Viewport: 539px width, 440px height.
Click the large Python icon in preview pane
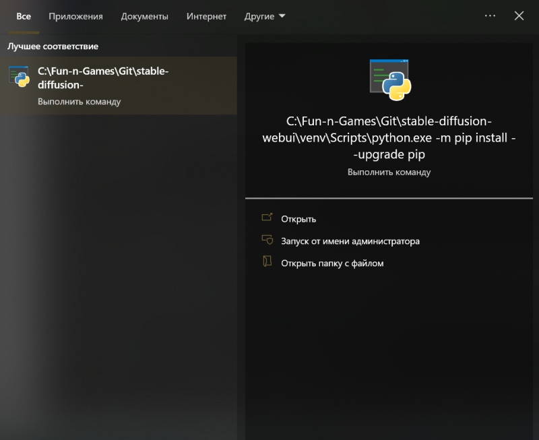(390, 80)
